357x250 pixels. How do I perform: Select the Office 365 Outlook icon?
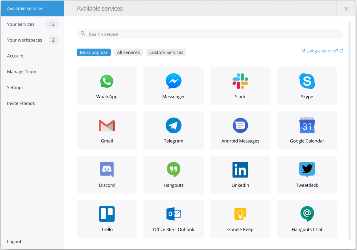(x=174, y=214)
